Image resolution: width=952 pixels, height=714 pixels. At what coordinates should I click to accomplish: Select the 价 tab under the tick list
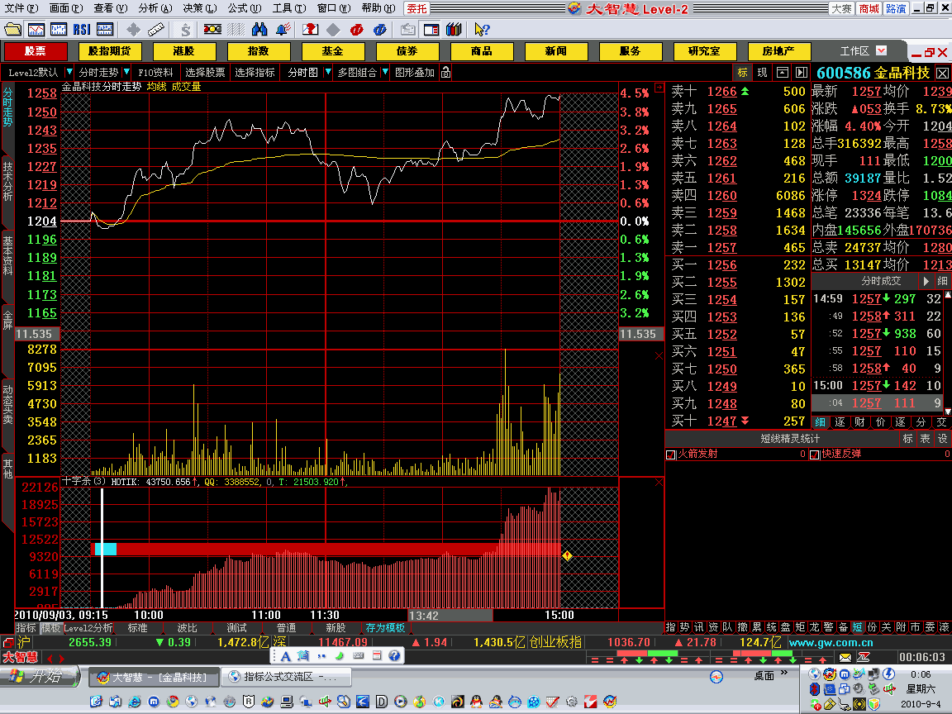(x=880, y=422)
